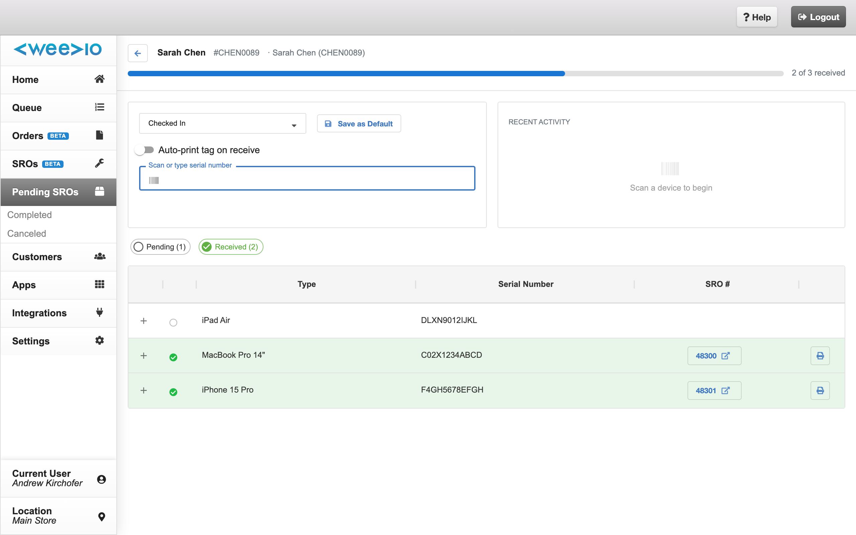Click the Type column header
The image size is (856, 535).
pyautogui.click(x=306, y=284)
